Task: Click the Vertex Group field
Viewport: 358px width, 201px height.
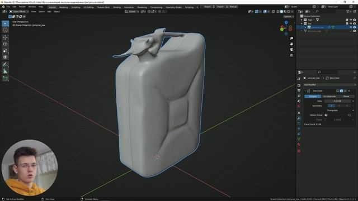Action: click(337, 115)
